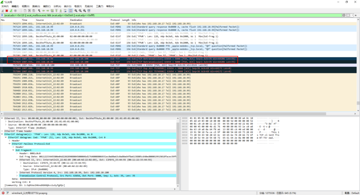Sort by the Length column header
Image resolution: width=360 pixels, height=195 pixels.
click(126, 20)
